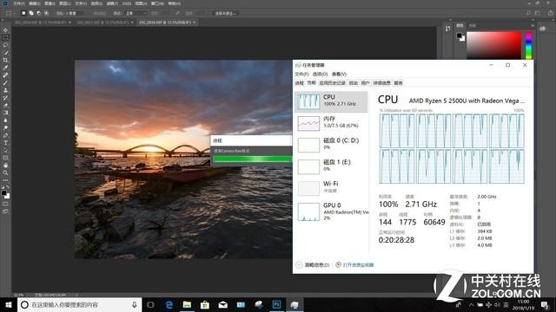The image size is (556, 312).
Task: Select the Hand tool
Action: [5, 166]
